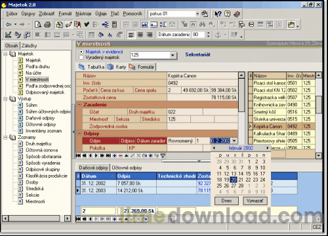
Task: Click the printer icon in toolbar
Action: click(47, 24)
